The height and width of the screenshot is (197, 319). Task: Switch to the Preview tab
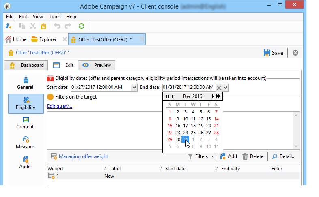point(97,65)
